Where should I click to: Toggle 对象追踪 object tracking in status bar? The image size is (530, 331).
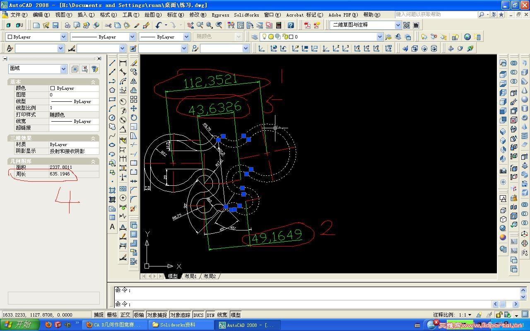[180, 315]
